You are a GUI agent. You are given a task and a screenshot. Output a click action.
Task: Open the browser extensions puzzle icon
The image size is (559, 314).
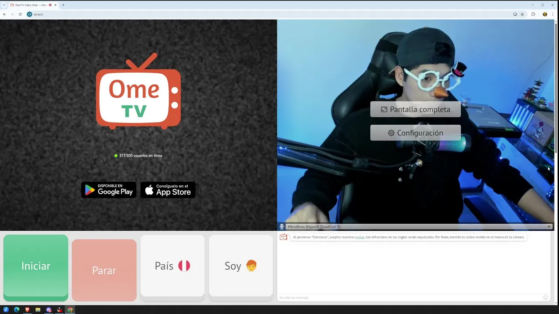click(x=533, y=14)
